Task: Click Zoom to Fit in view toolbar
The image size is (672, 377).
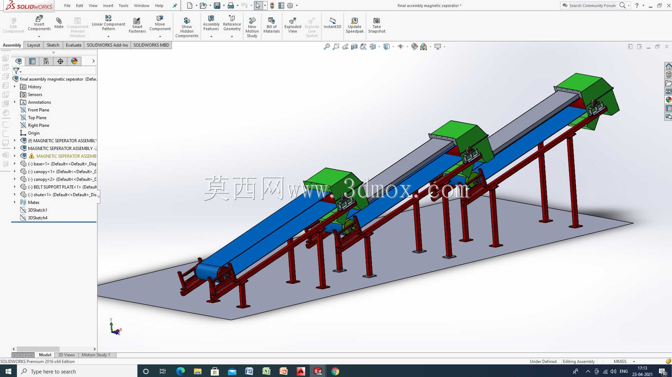Action: point(327,47)
